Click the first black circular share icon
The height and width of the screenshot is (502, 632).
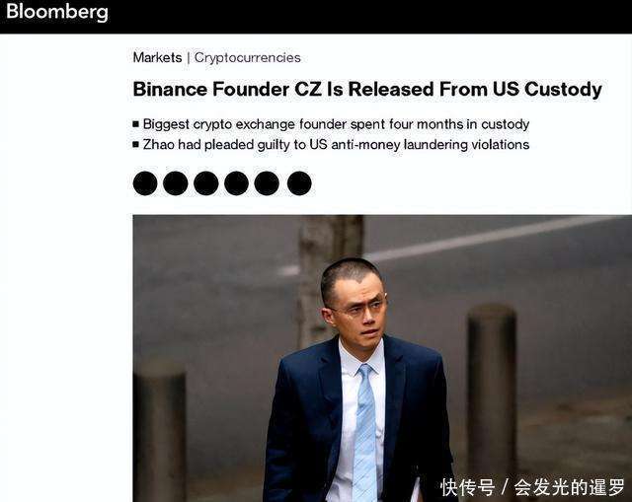[x=145, y=183]
